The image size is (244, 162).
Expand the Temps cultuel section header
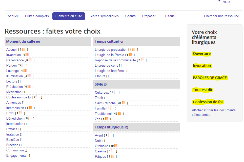[136, 41]
